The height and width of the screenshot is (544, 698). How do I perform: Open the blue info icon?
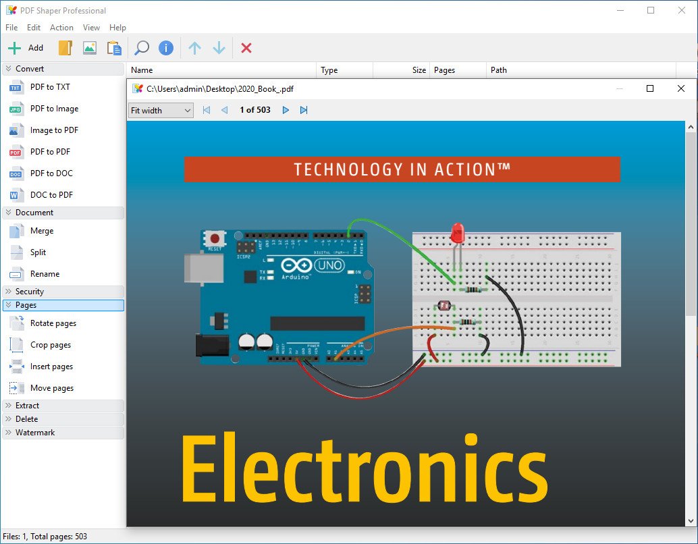point(166,48)
